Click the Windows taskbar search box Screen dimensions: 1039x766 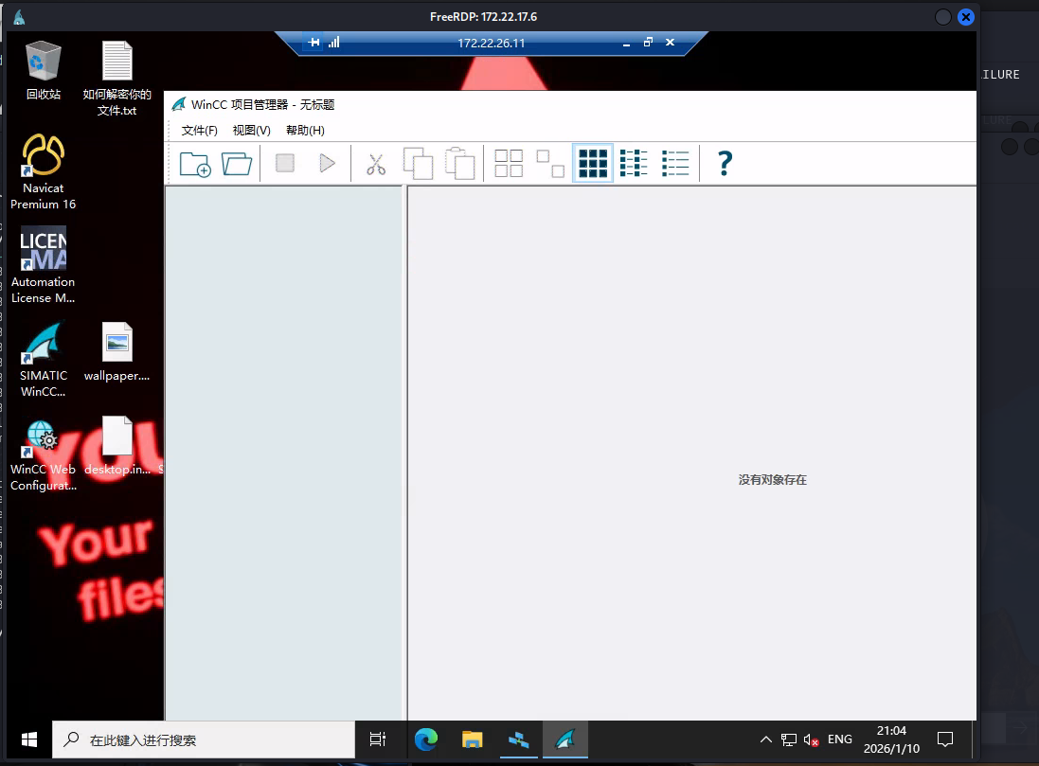coord(204,739)
